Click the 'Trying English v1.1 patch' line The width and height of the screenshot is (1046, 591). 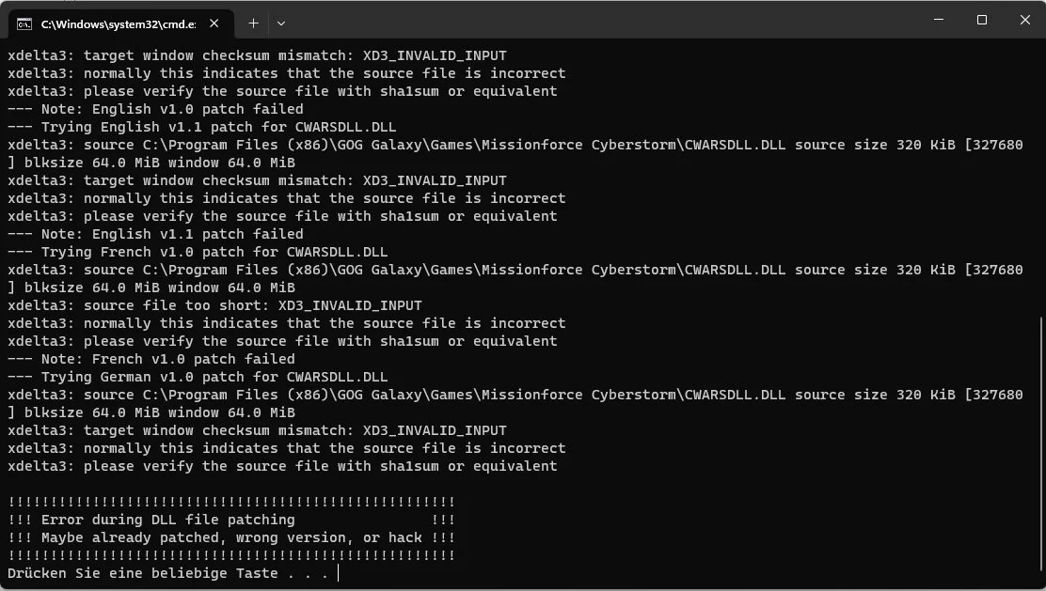click(x=201, y=127)
